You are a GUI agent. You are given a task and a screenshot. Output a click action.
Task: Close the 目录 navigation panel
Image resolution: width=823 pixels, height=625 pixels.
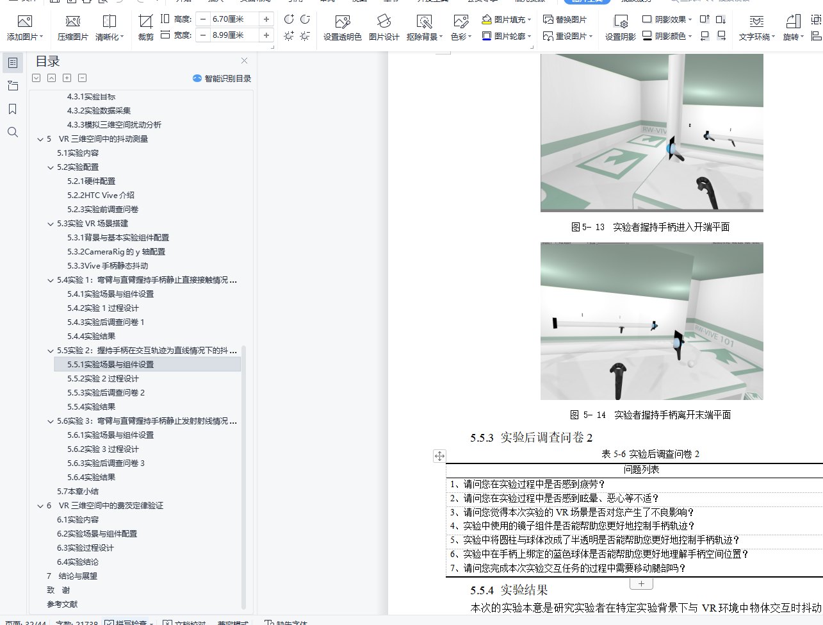point(244,61)
